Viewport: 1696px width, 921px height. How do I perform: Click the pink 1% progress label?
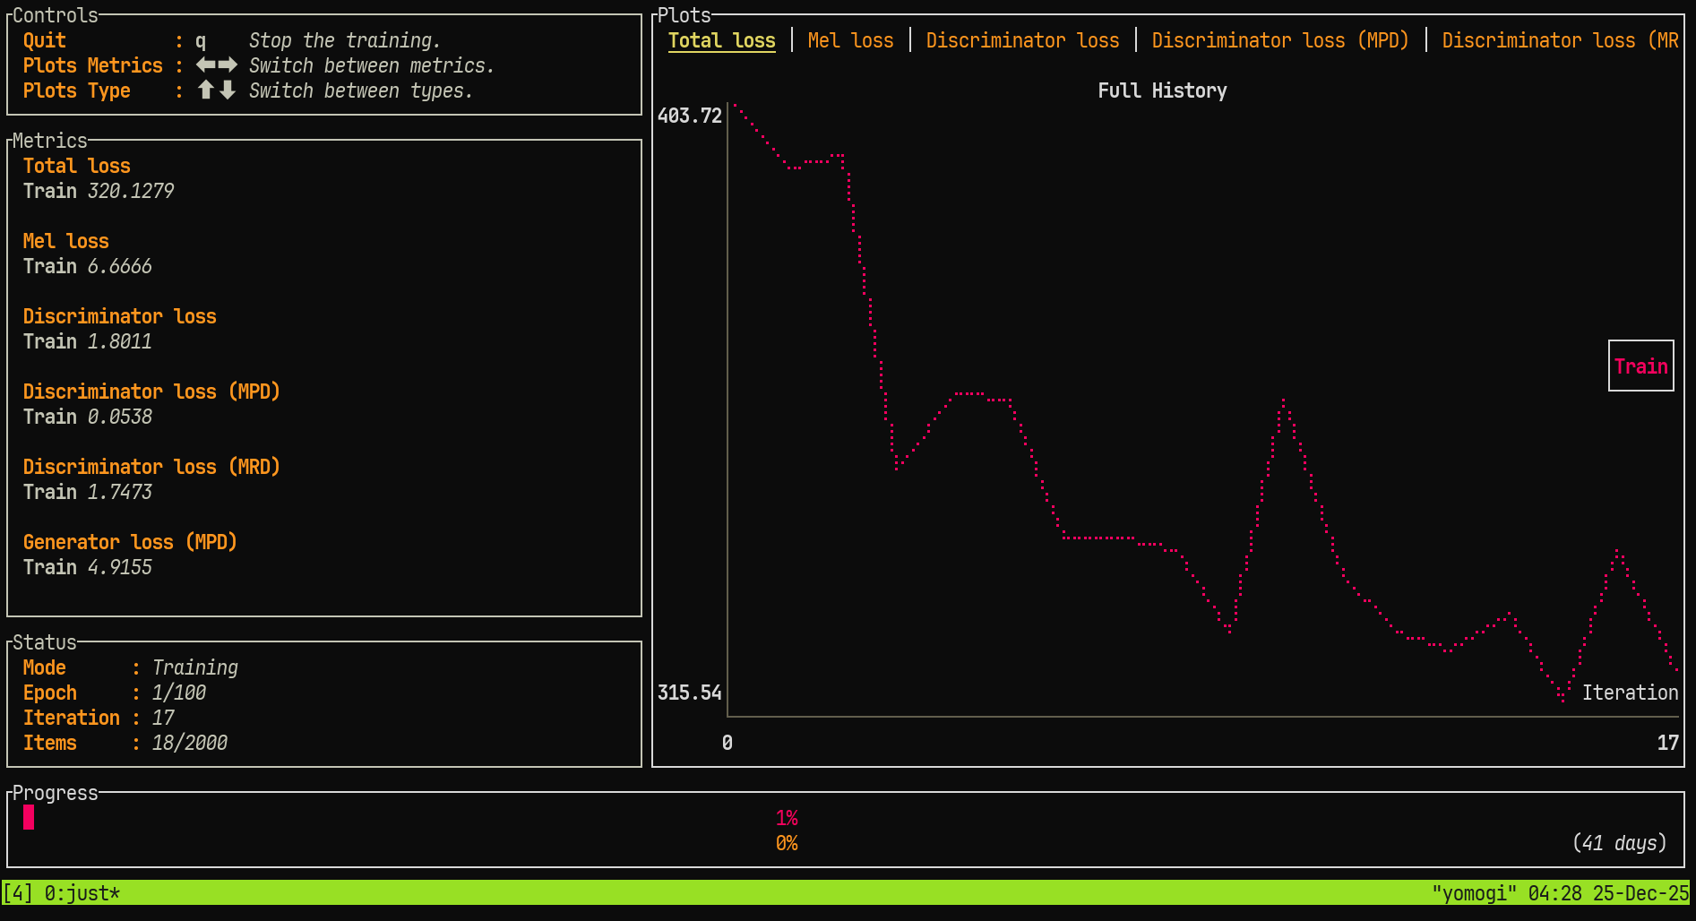point(787,818)
